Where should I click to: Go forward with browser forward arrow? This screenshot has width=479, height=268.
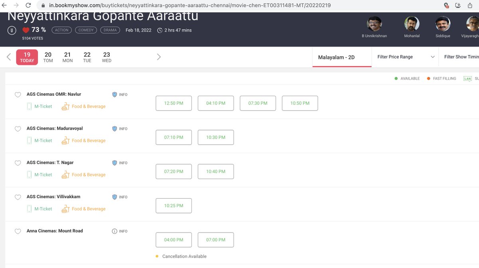point(16,6)
